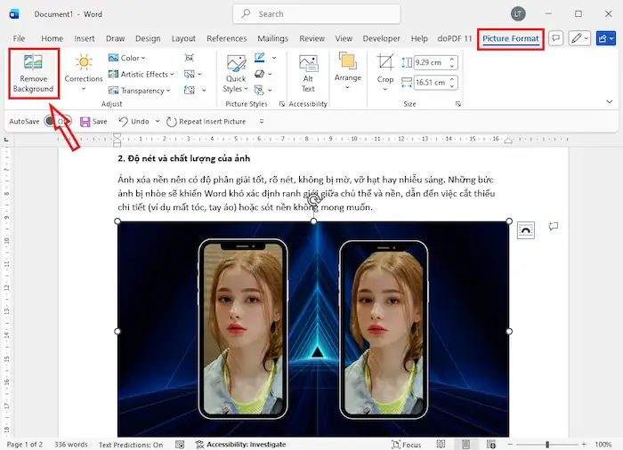Click the Picture Border icon

pos(260,58)
